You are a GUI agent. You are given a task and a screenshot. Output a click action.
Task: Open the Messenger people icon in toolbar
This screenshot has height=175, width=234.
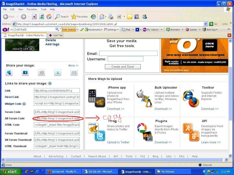pos(144,17)
